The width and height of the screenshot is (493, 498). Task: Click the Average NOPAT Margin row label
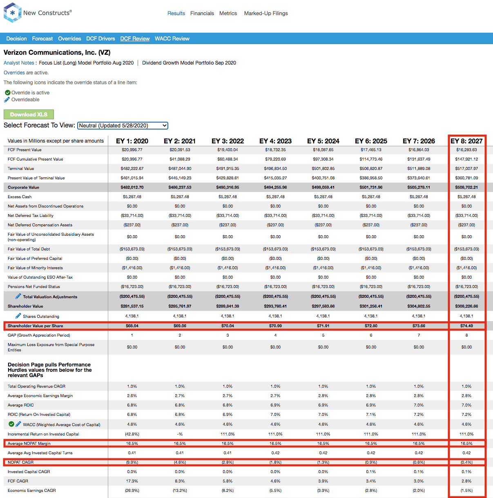click(x=29, y=444)
